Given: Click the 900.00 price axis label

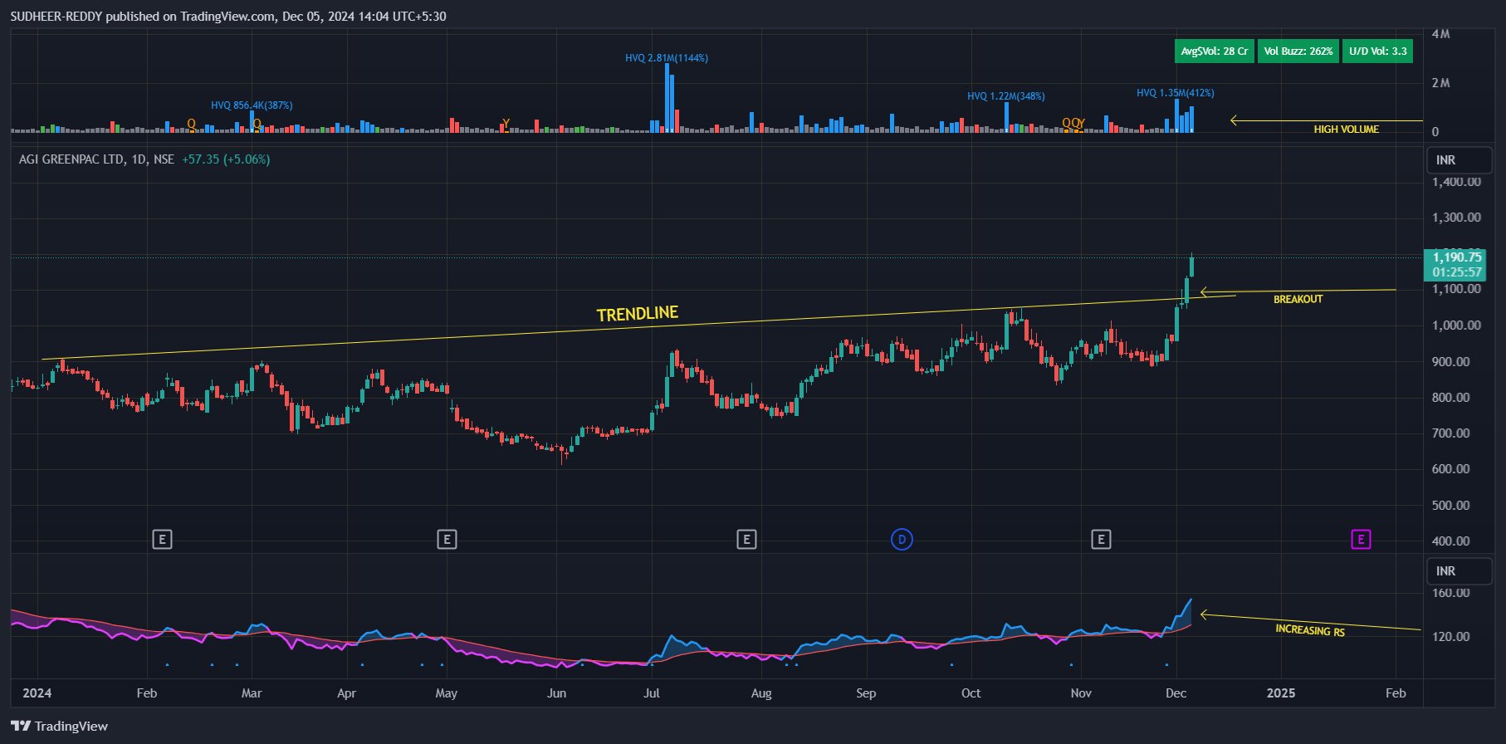Looking at the screenshot, I should click(x=1450, y=362).
